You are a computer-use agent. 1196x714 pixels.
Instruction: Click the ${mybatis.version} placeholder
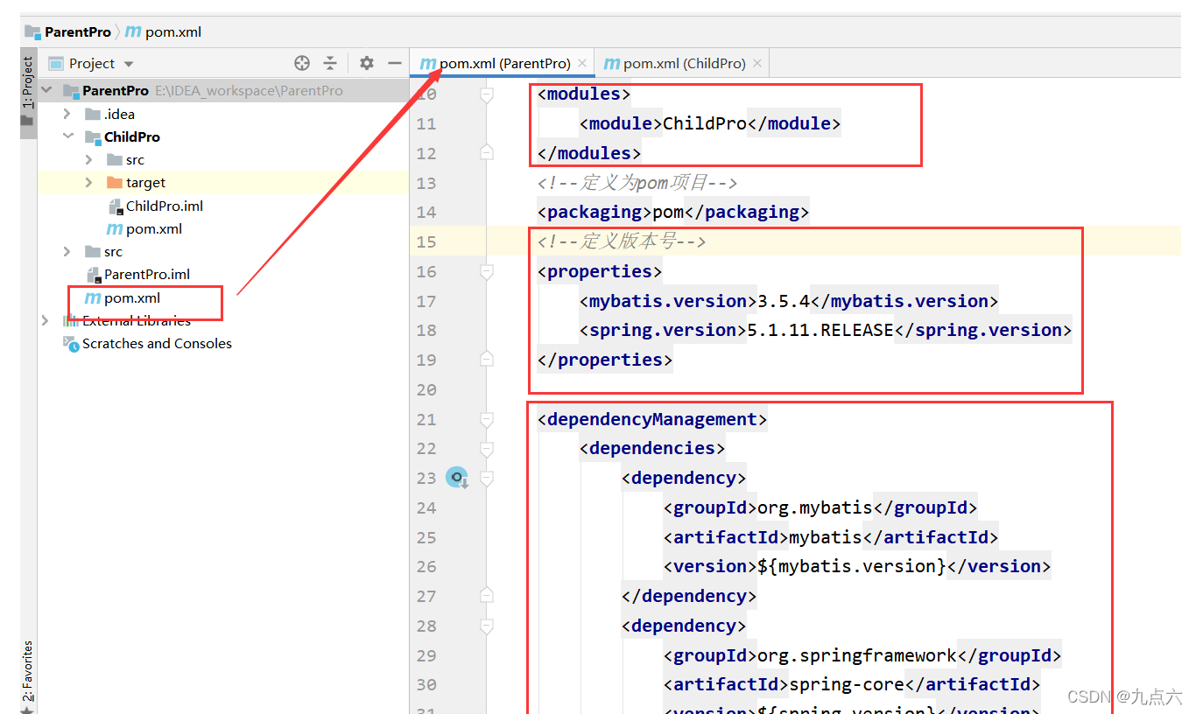pyautogui.click(x=852, y=566)
